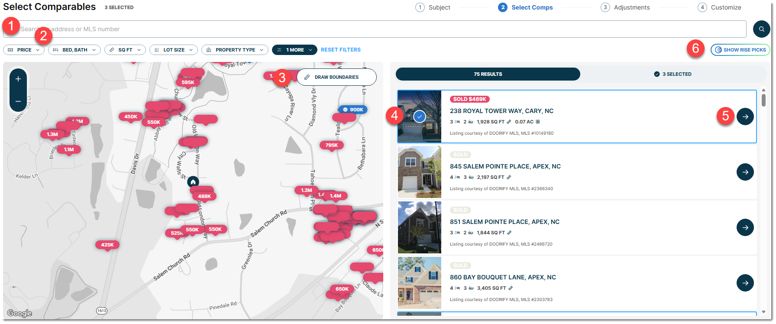Uncheck the 238 Royal Tower Way selection checkmark
The width and height of the screenshot is (776, 324).
click(419, 117)
